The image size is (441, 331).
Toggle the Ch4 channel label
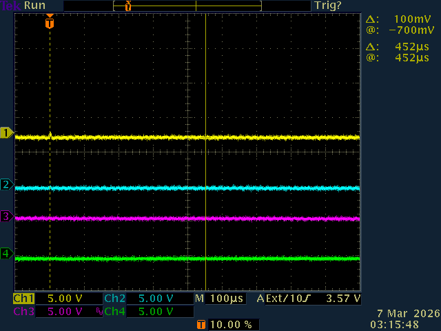coord(114,312)
